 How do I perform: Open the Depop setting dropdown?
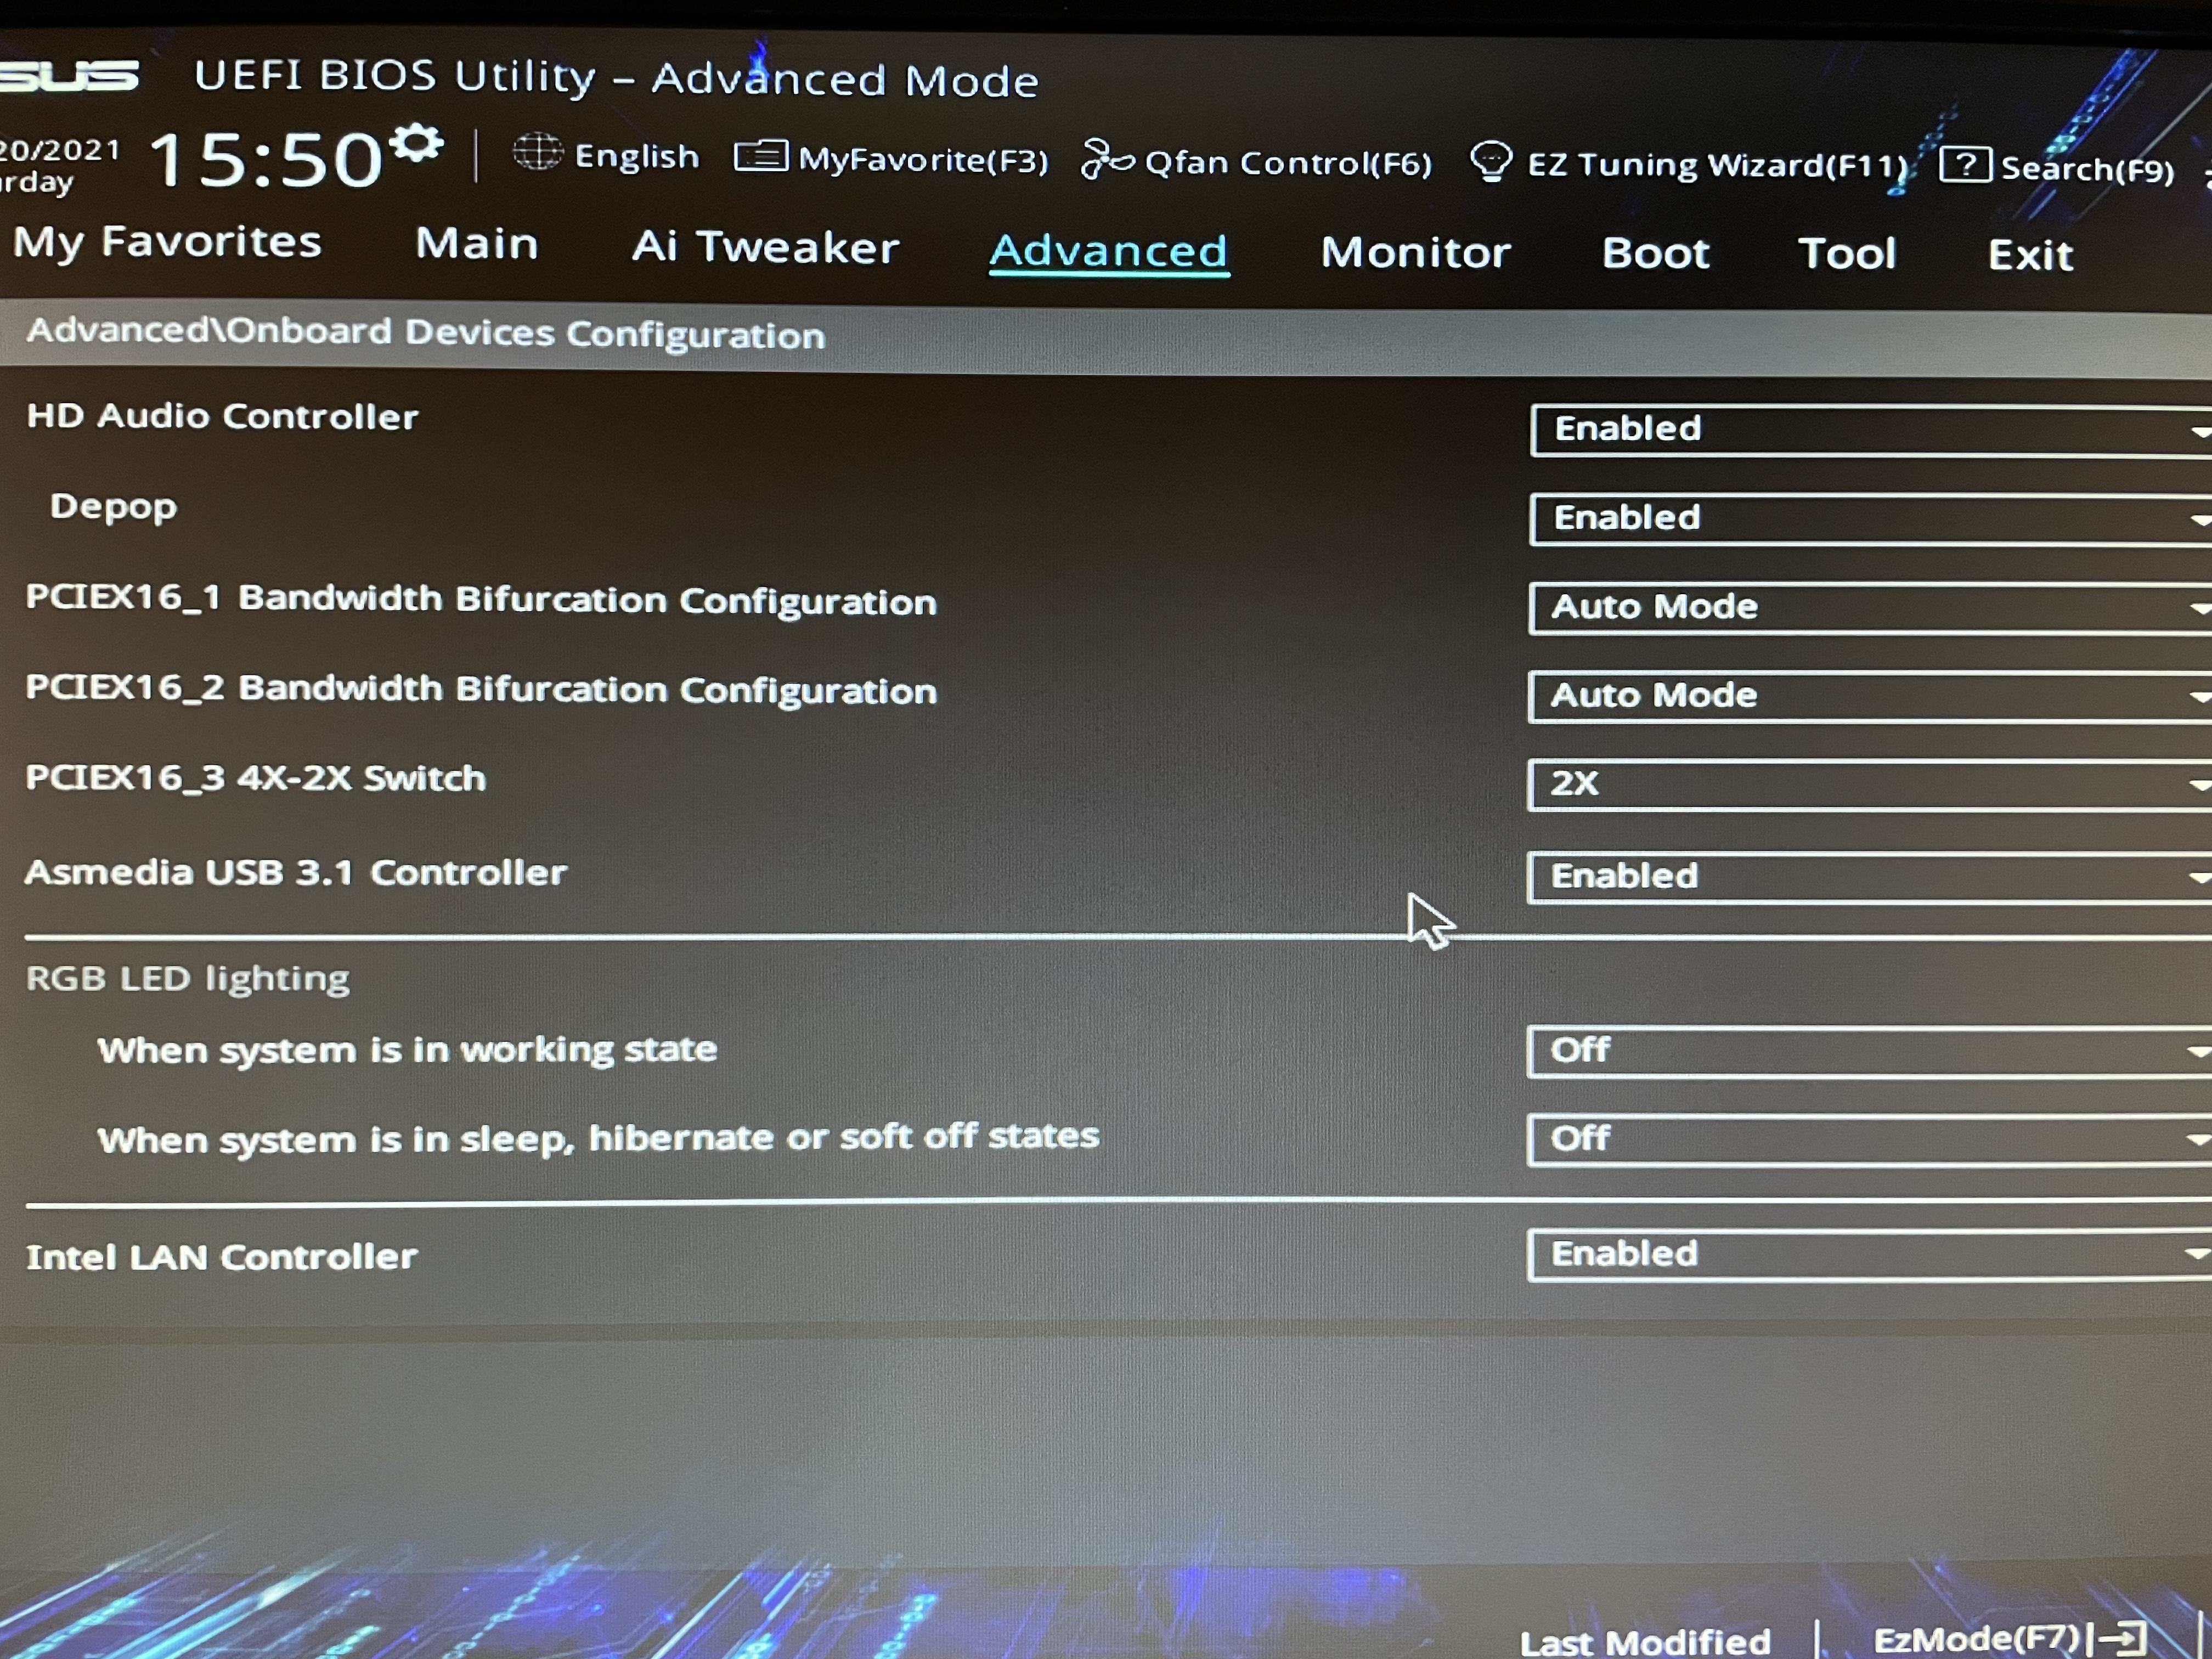(1870, 519)
